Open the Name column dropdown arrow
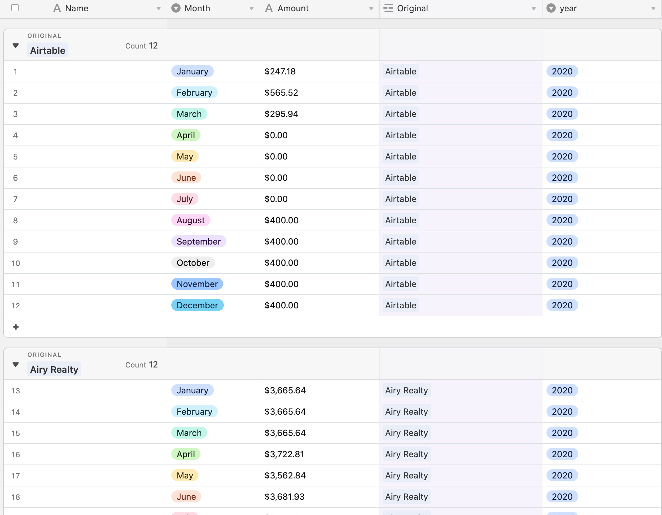Image resolution: width=662 pixels, height=515 pixels. (159, 9)
